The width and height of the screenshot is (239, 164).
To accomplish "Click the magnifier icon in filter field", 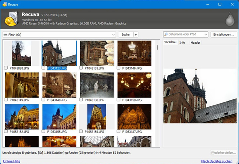I will coord(166,34).
